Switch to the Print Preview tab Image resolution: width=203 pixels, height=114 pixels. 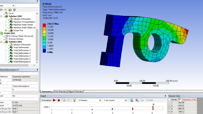click(60, 92)
